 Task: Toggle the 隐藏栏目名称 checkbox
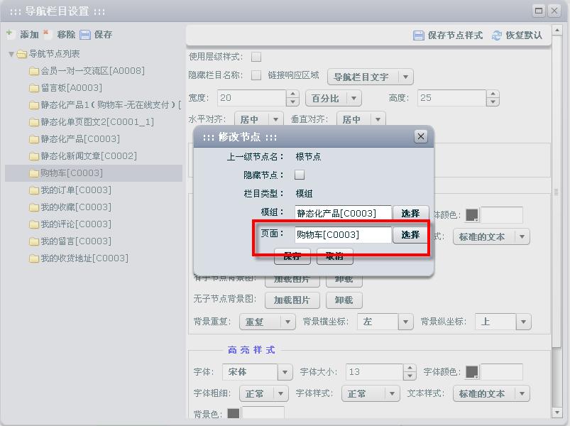256,75
